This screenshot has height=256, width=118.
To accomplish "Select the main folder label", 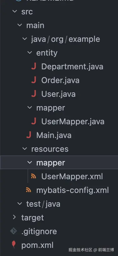I will 35,26.
